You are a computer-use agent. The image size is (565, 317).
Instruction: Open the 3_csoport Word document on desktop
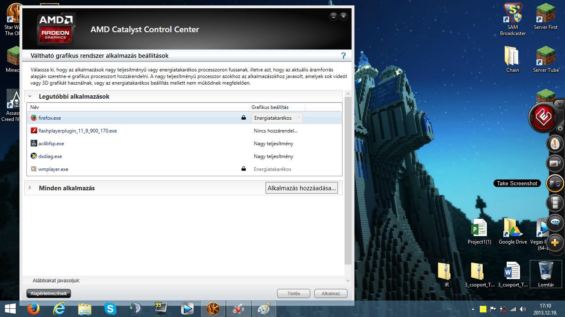click(512, 275)
